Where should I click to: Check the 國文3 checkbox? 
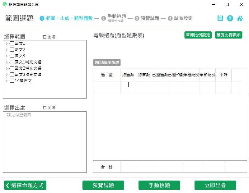[12, 56]
